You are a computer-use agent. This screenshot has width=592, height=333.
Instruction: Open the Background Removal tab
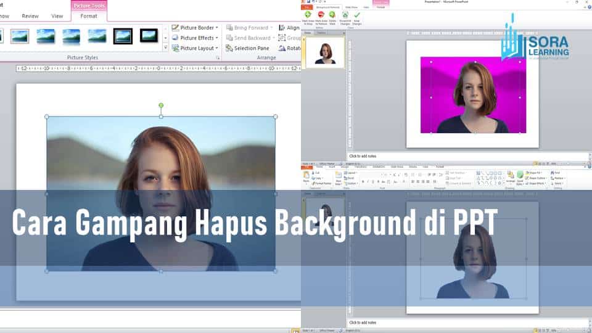[x=327, y=7]
